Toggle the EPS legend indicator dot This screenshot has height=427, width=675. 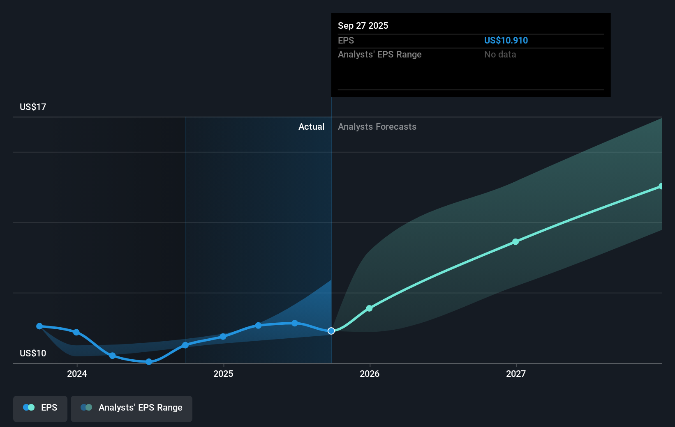(28, 407)
